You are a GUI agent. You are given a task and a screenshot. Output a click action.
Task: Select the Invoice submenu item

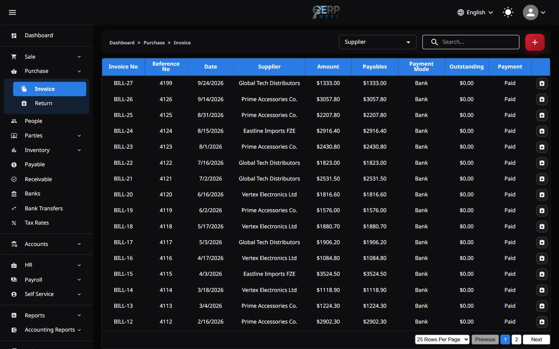coord(50,89)
